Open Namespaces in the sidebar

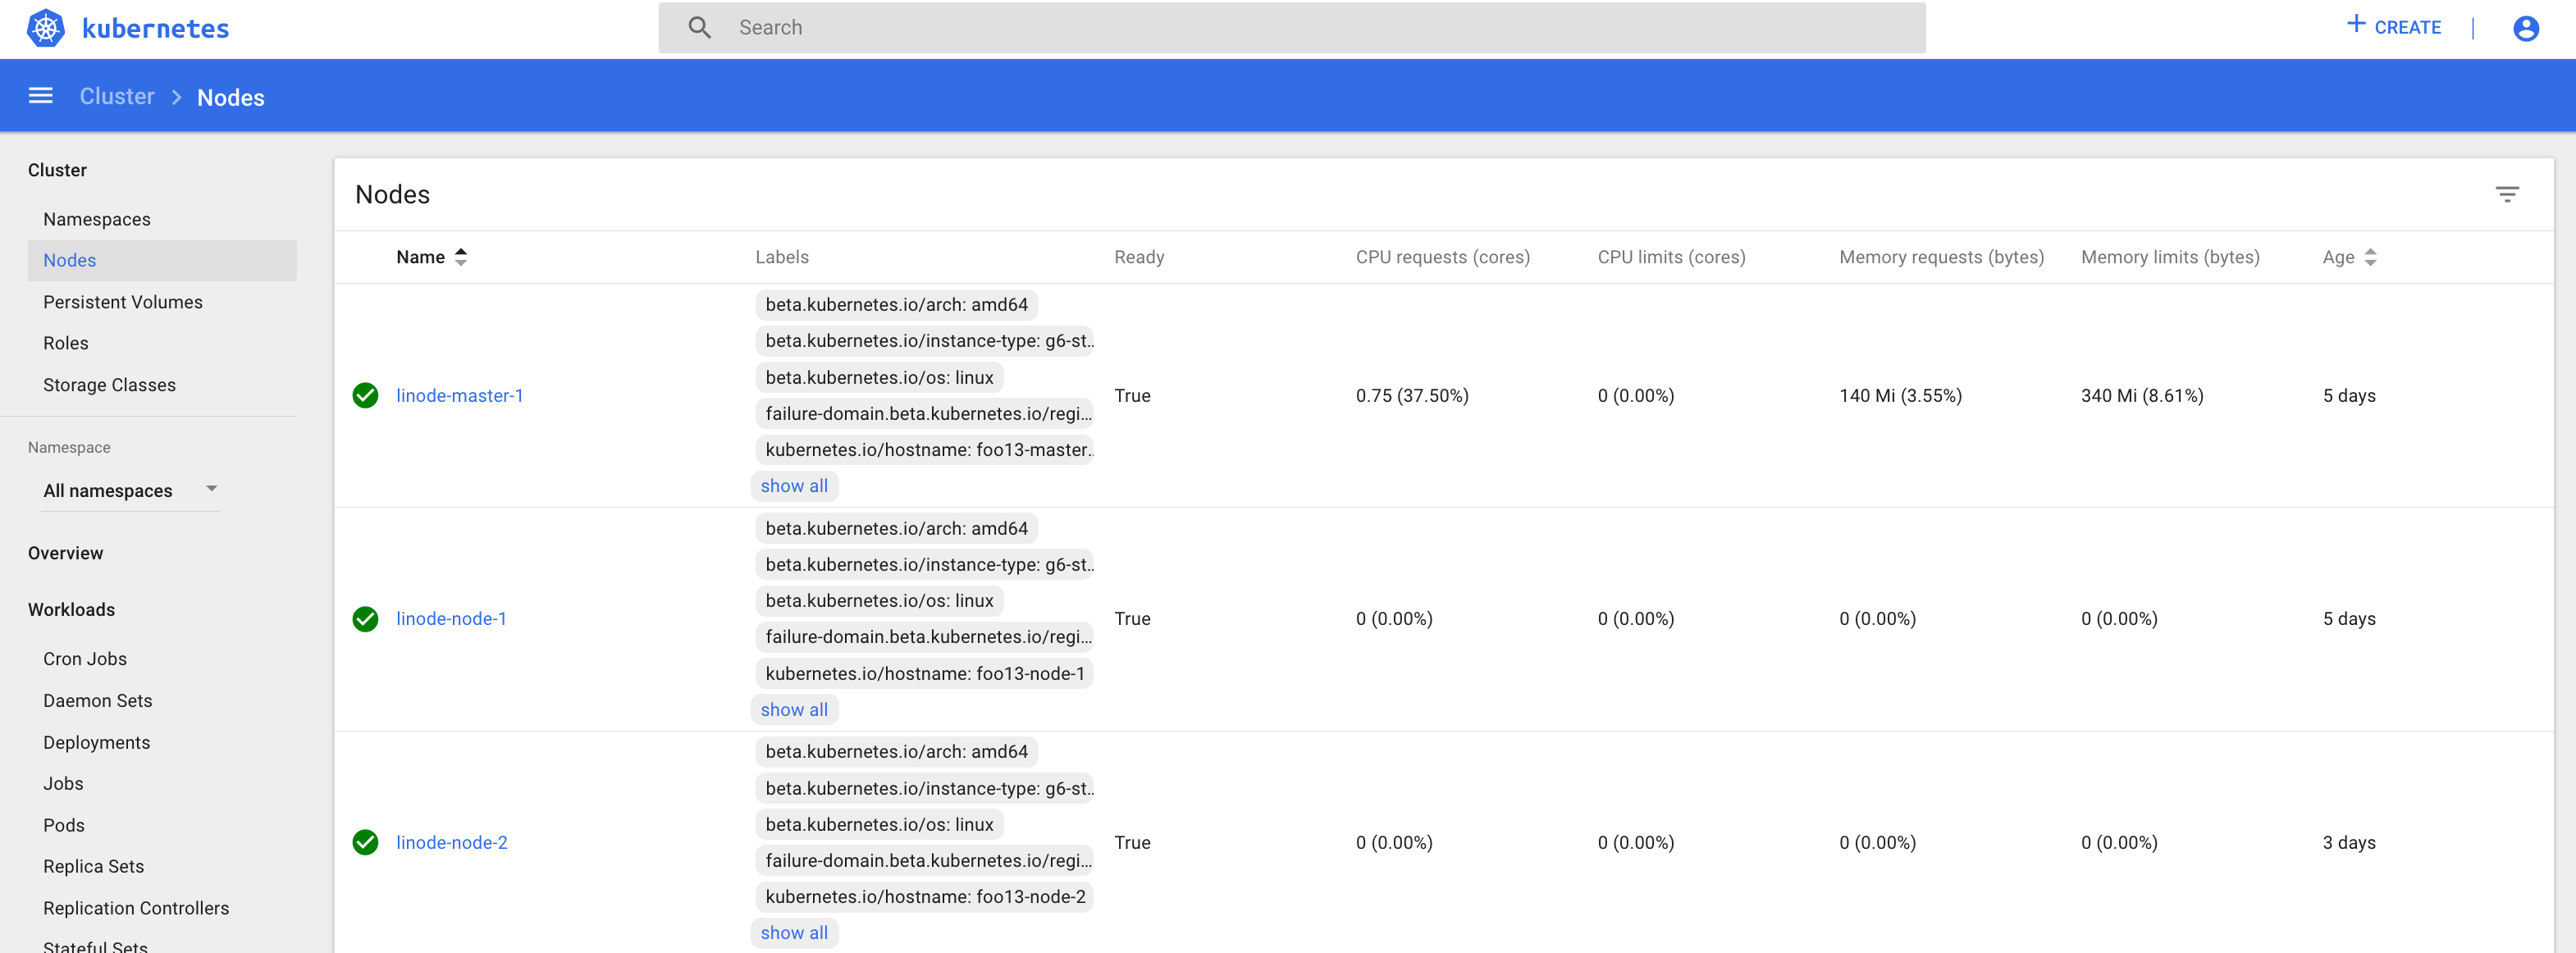pos(97,219)
